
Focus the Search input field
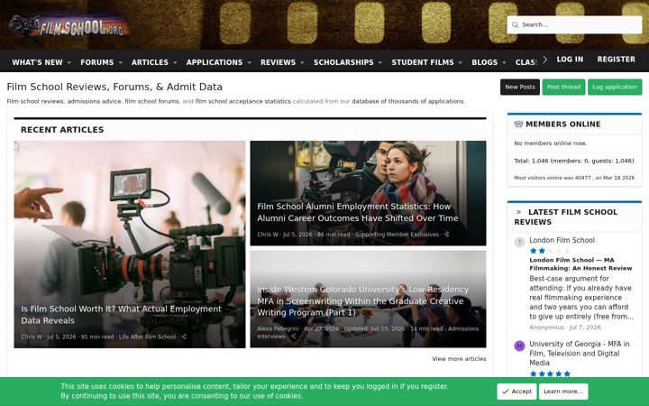574,25
